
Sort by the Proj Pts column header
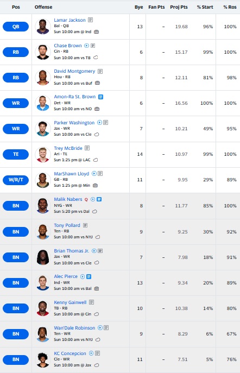pos(179,7)
